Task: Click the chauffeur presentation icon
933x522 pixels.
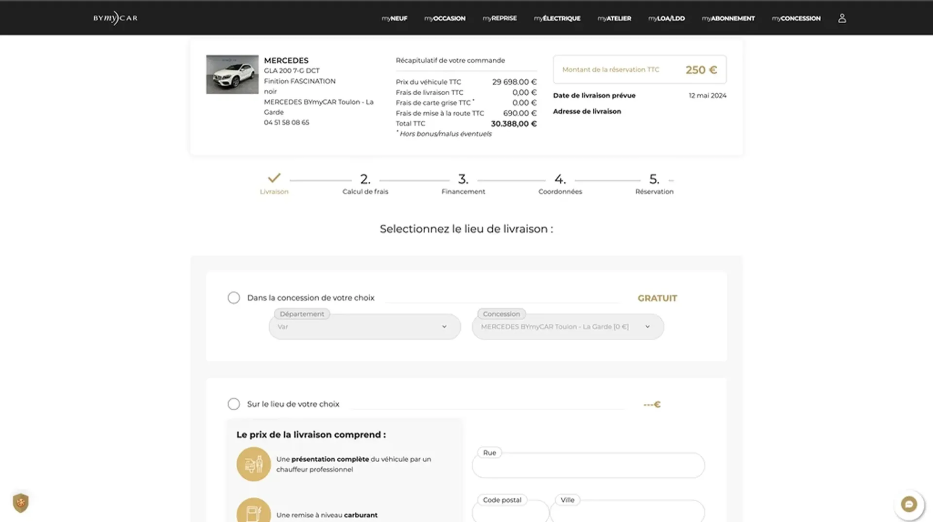Action: point(254,464)
